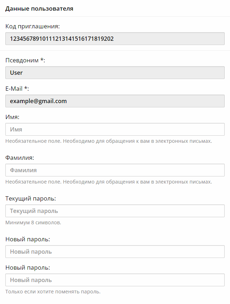This screenshot has width=230, height=304.
Task: Select the E-Mail field with example@gmail.com
Action: 115,101
